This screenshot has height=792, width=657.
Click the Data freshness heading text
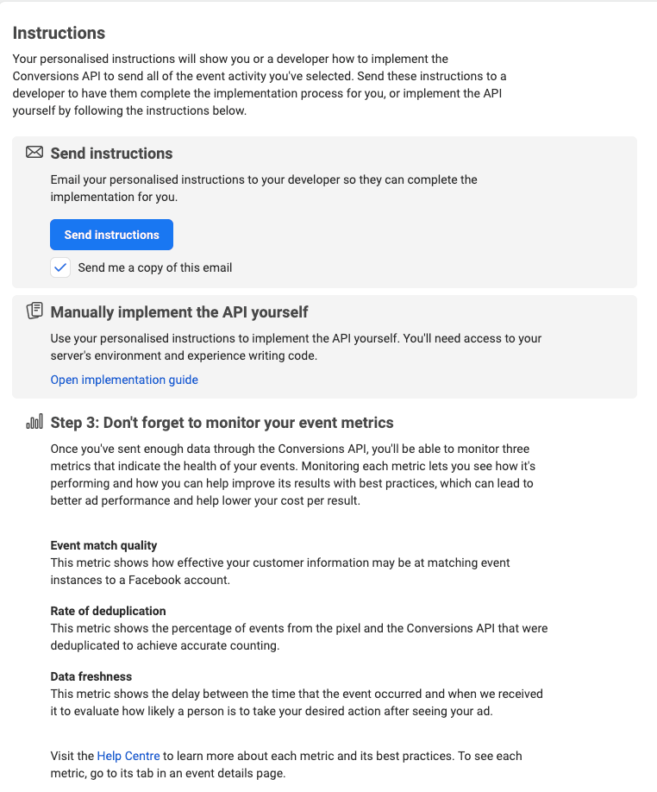91,676
